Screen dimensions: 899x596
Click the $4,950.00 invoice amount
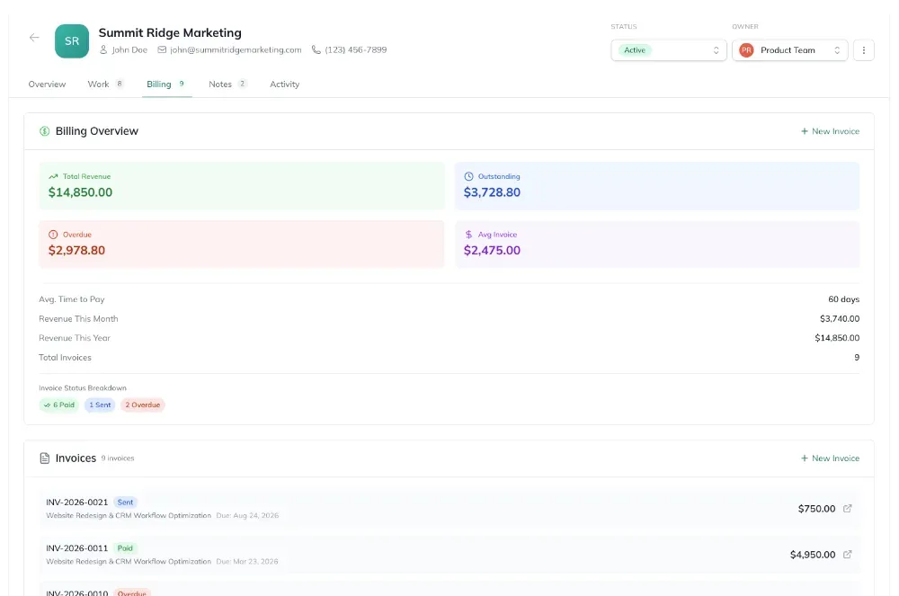pos(813,554)
